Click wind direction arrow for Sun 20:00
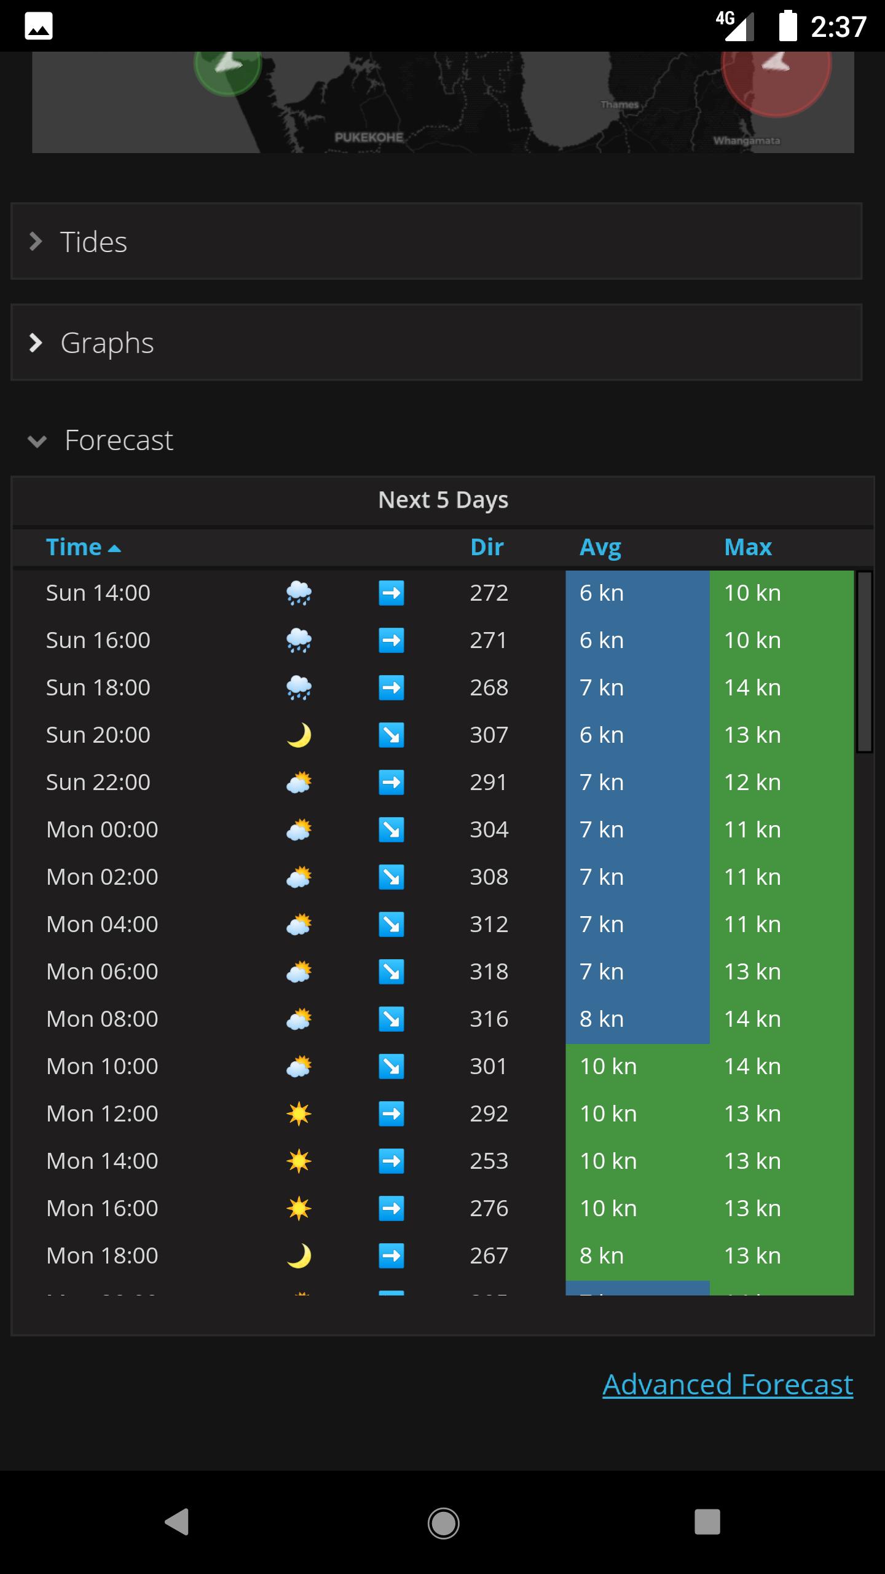Screen dimensions: 885x1574 coord(391,735)
